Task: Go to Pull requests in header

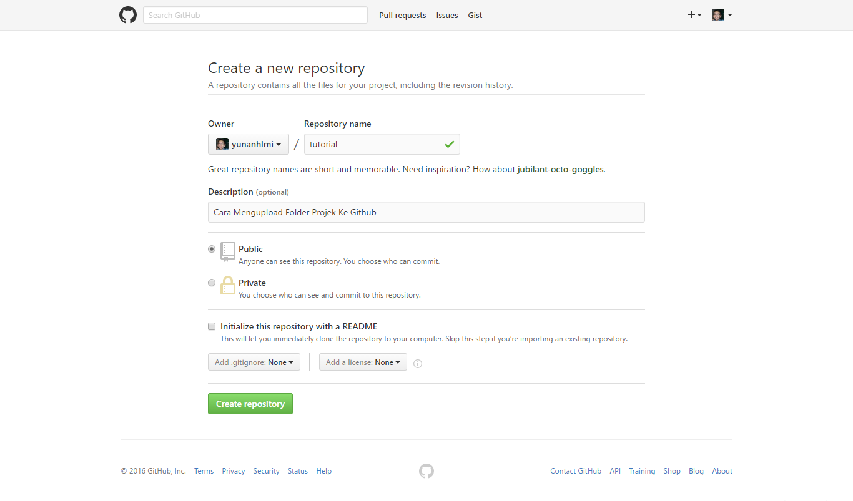Action: (402, 16)
